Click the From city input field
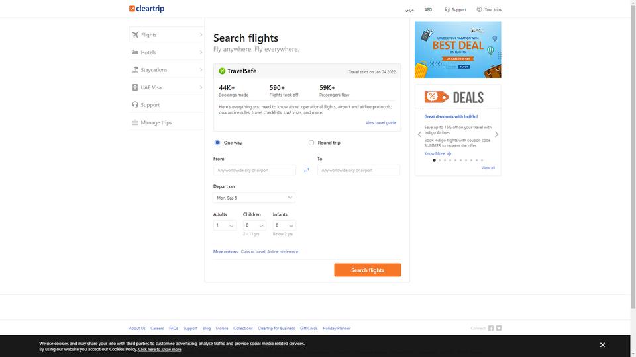This screenshot has width=636, height=357. pos(254,170)
